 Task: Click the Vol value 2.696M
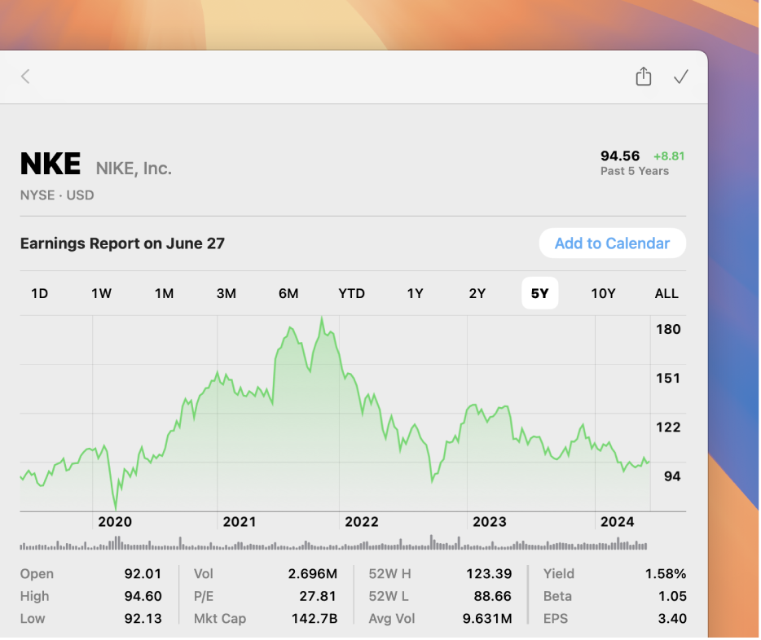313,573
